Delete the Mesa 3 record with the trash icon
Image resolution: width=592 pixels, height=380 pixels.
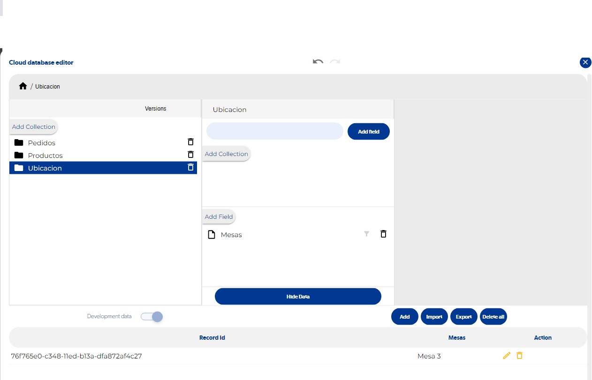(x=519, y=356)
